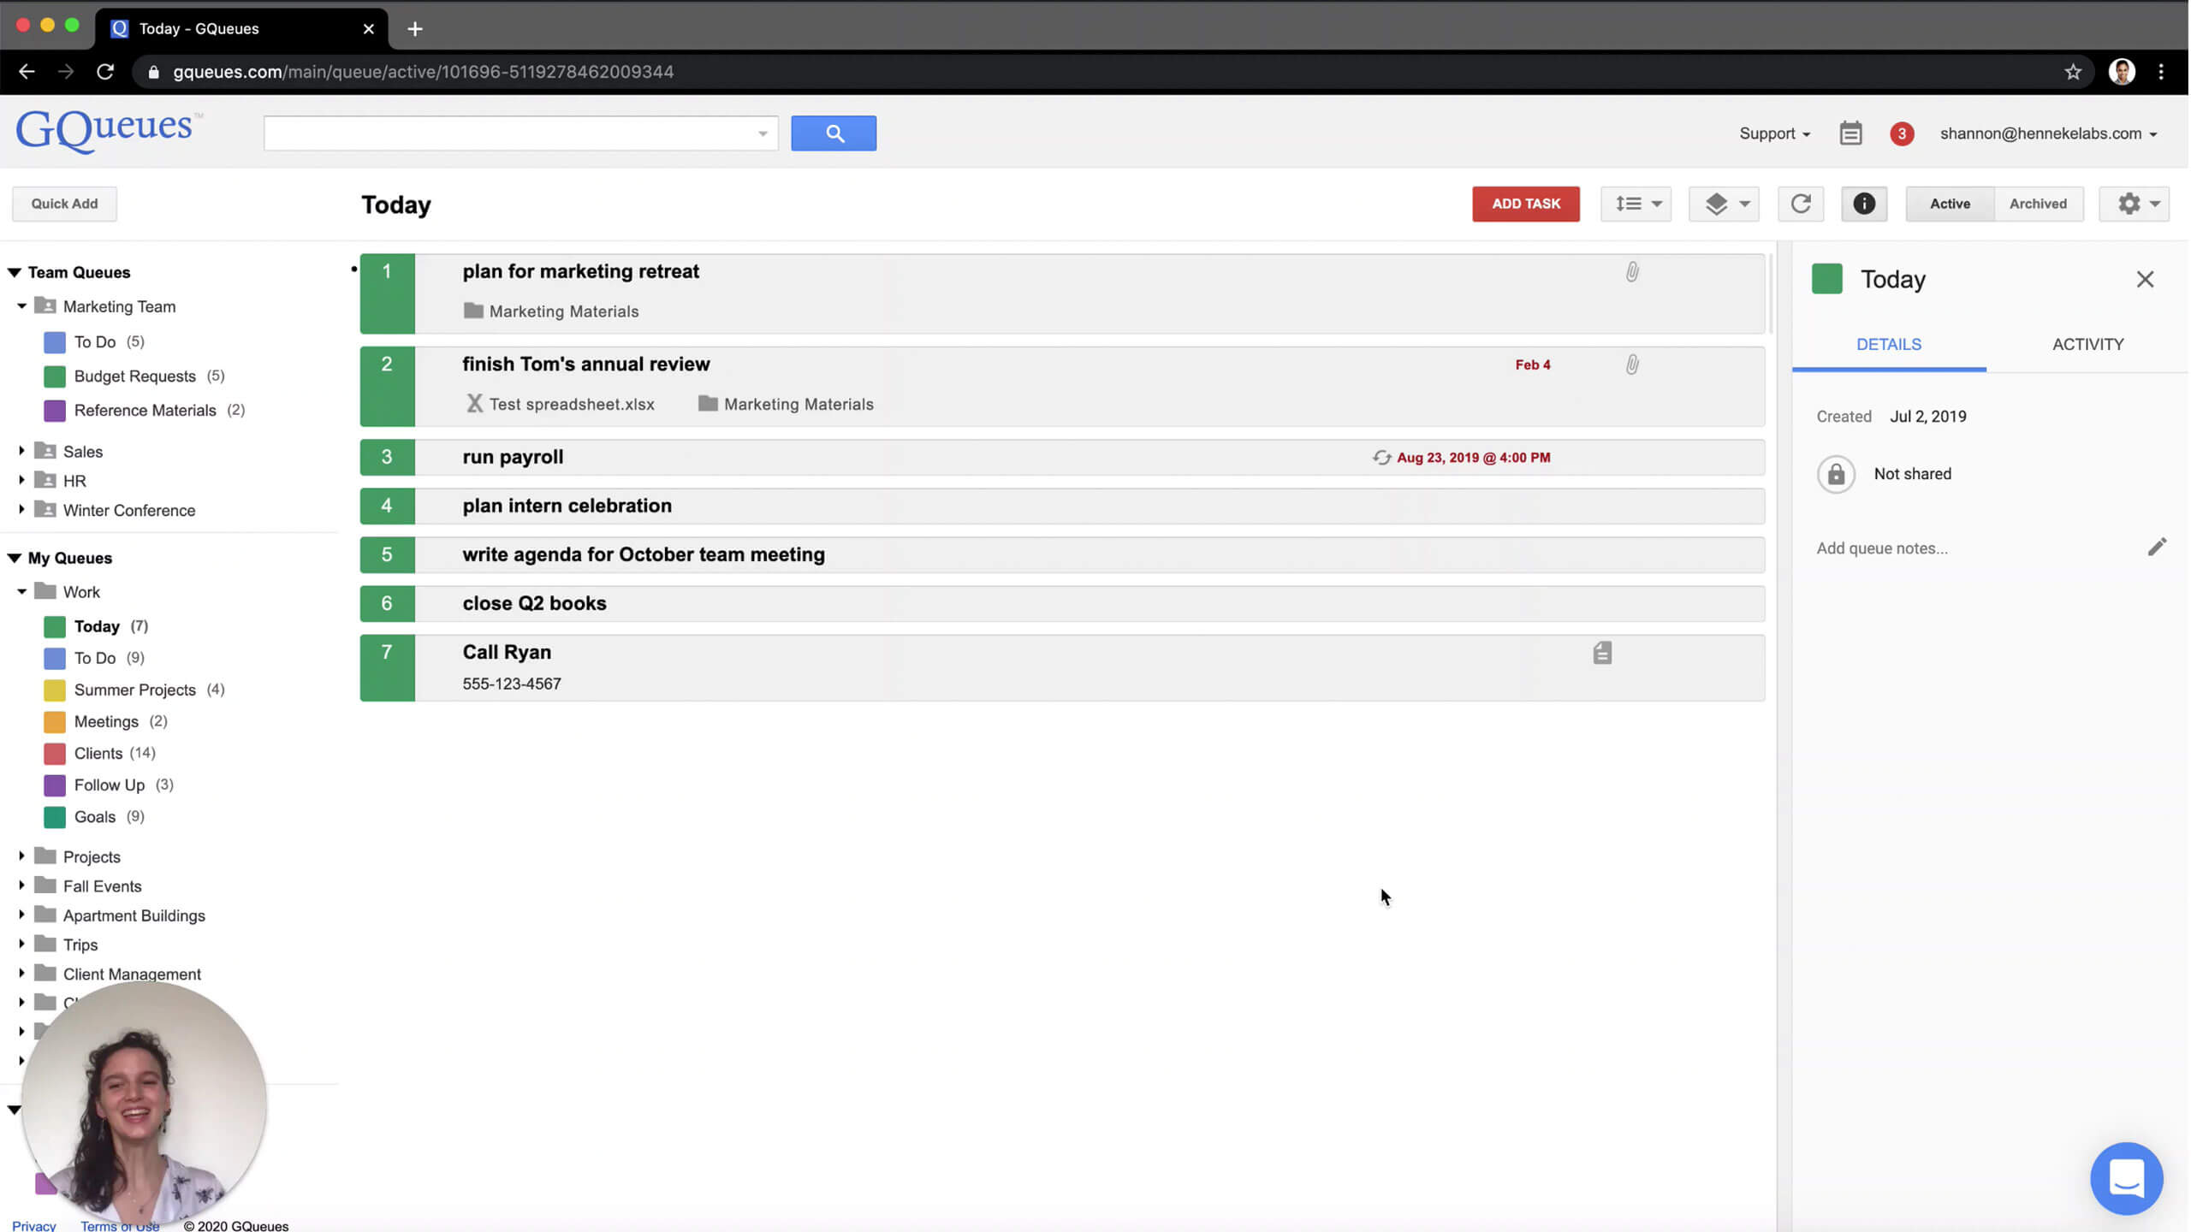2191x1232 pixels.
Task: Collapse the Marketing Team folder
Action: [x=22, y=306]
